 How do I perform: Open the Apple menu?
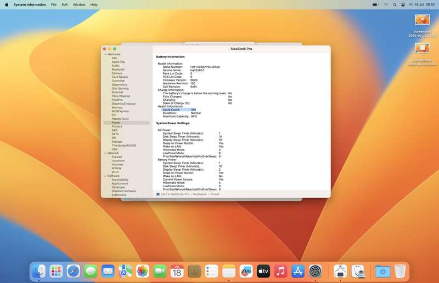tap(7, 4)
